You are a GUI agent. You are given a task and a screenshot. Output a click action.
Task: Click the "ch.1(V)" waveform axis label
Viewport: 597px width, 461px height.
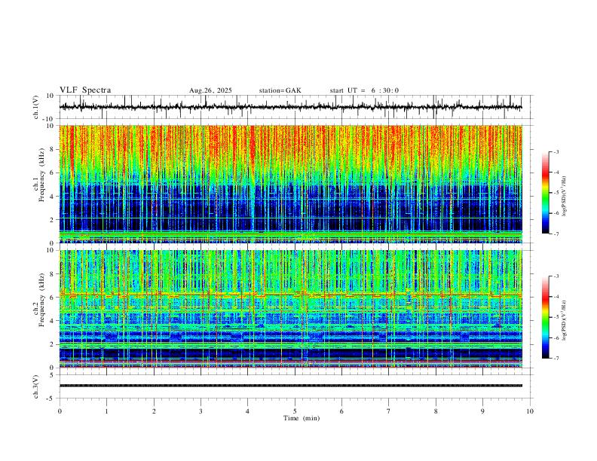pos(36,107)
